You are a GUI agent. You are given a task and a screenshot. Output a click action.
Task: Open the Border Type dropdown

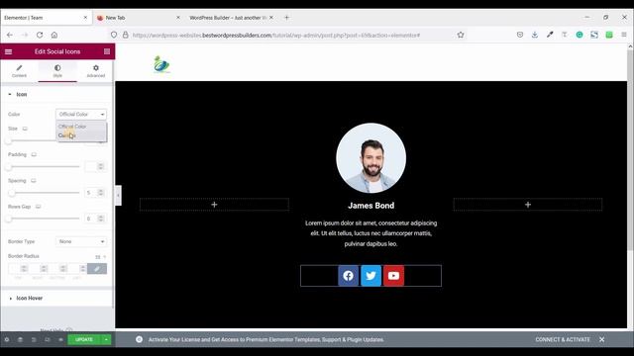(x=81, y=241)
